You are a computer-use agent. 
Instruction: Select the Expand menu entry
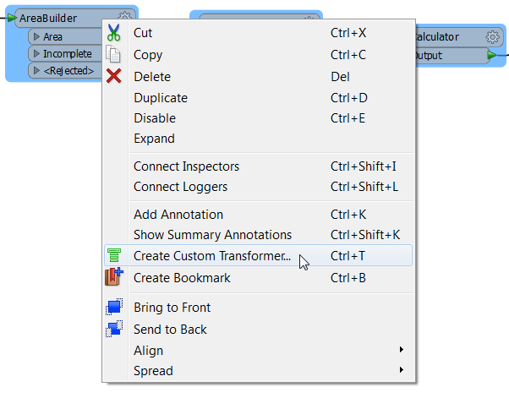pyautogui.click(x=259, y=139)
